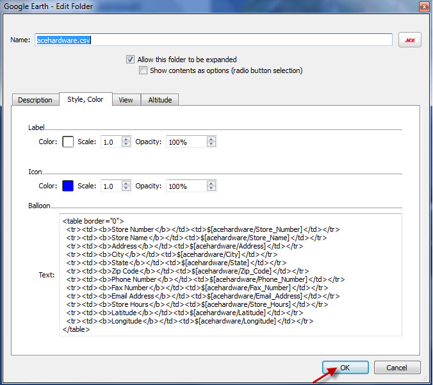Open the Label color swatch

(x=68, y=142)
